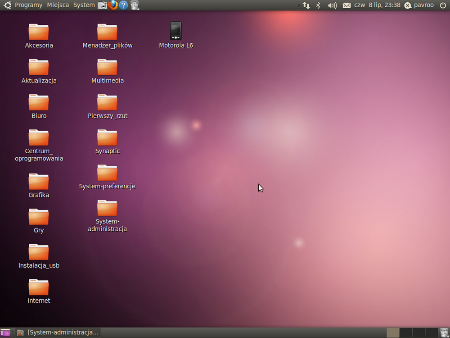
Task: Open the volume control indicator
Action: click(x=332, y=5)
